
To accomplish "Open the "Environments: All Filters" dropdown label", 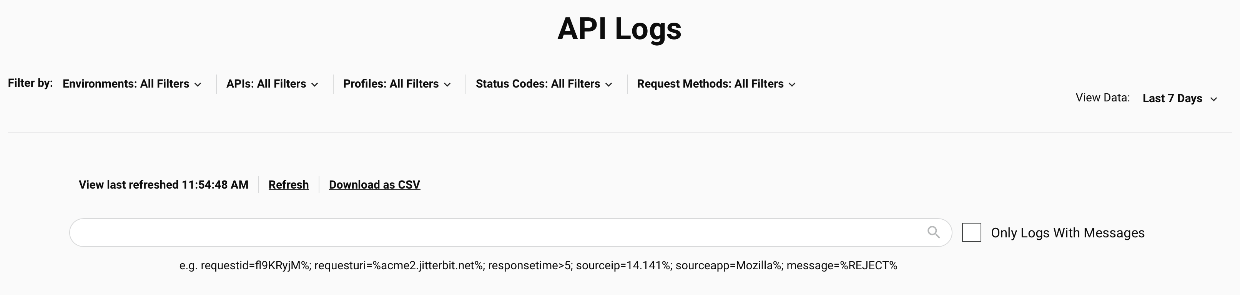I will pos(126,84).
